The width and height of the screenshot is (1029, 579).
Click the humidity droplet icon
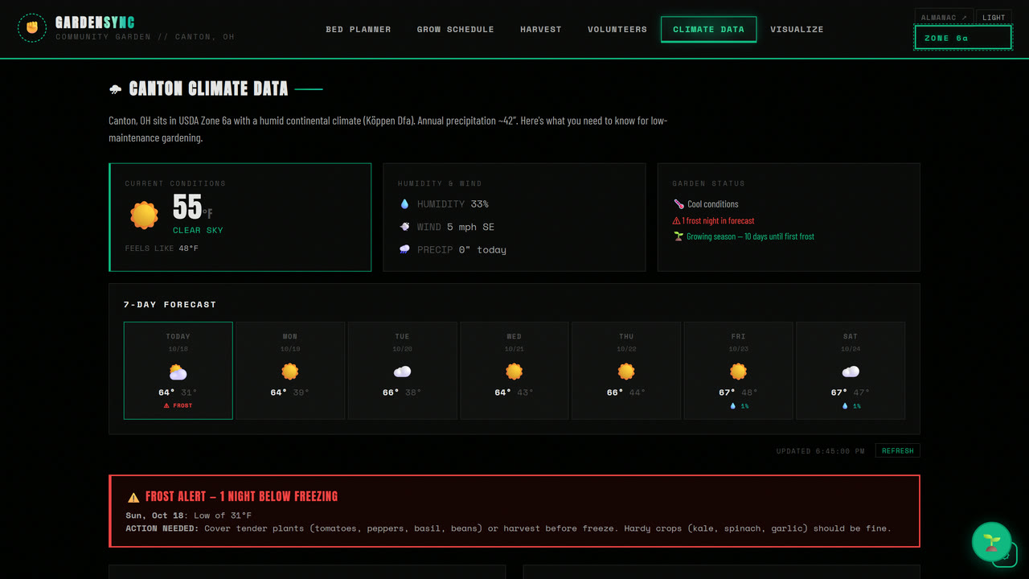pos(405,204)
